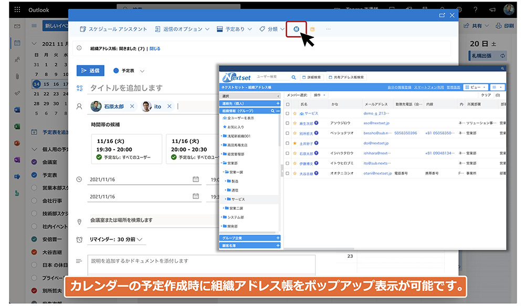Toggle 大谷吉継 calendar in sidebar
The image size is (525, 306).
(34, 252)
